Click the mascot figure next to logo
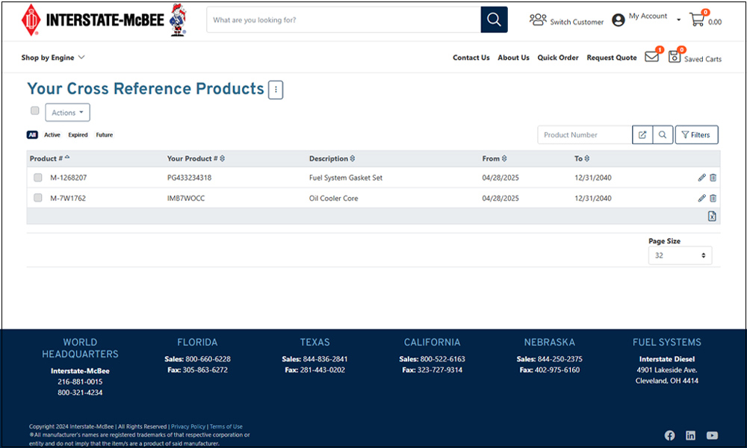 (179, 19)
